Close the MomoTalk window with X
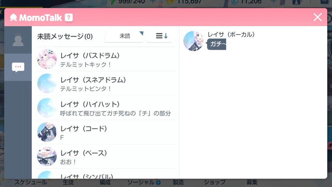Image resolution: width=332 pixels, height=187 pixels. click(x=317, y=17)
